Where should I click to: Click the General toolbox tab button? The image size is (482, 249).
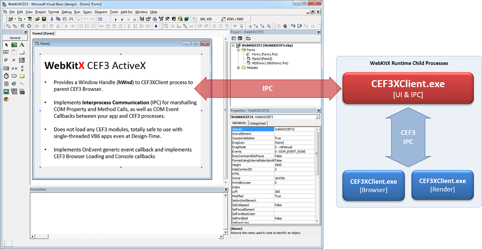click(x=15, y=38)
